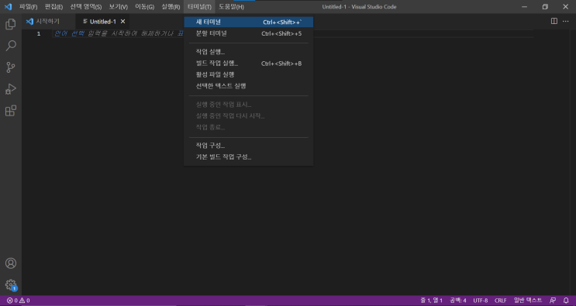Open the feedback icon in status bar
The image size is (576, 306).
[x=553, y=301]
